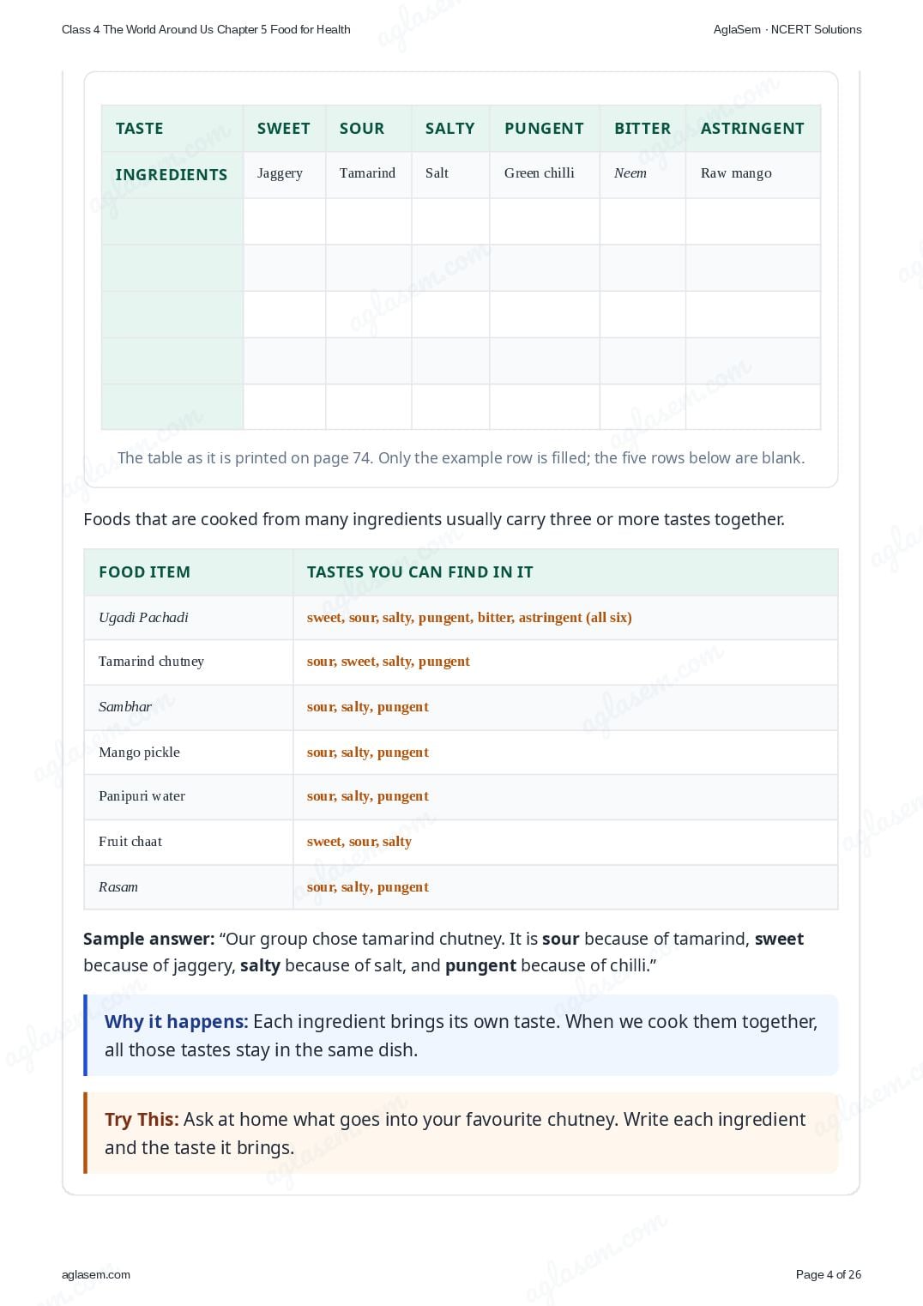Click the AglaSem · NCERT Solutions header text
The width and height of the screenshot is (923, 1306).
pyautogui.click(x=787, y=29)
